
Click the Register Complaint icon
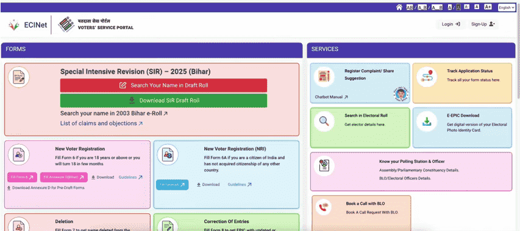(324, 77)
